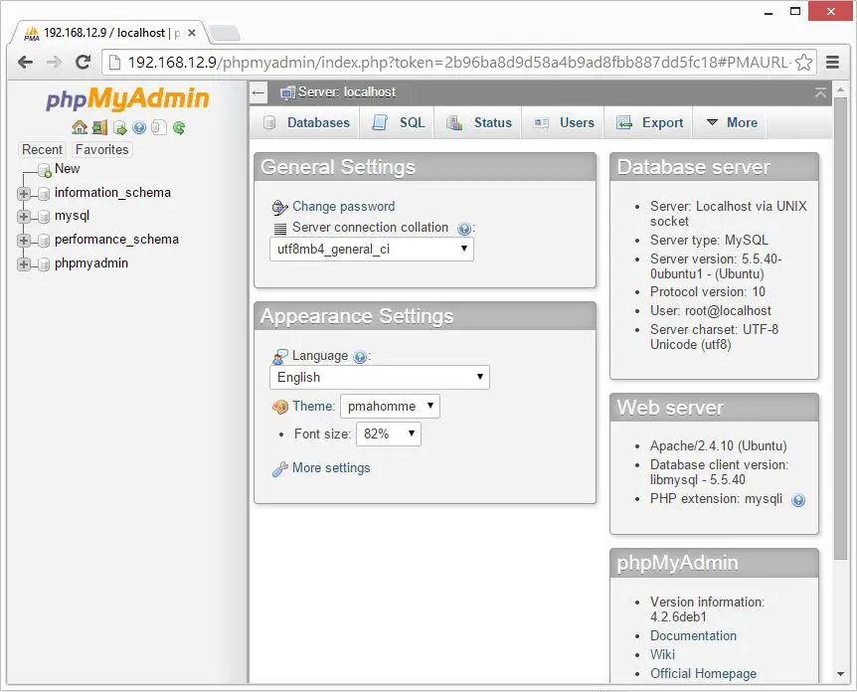Image resolution: width=857 pixels, height=692 pixels.
Task: Reload the page with browser refresh button
Action: [x=84, y=62]
